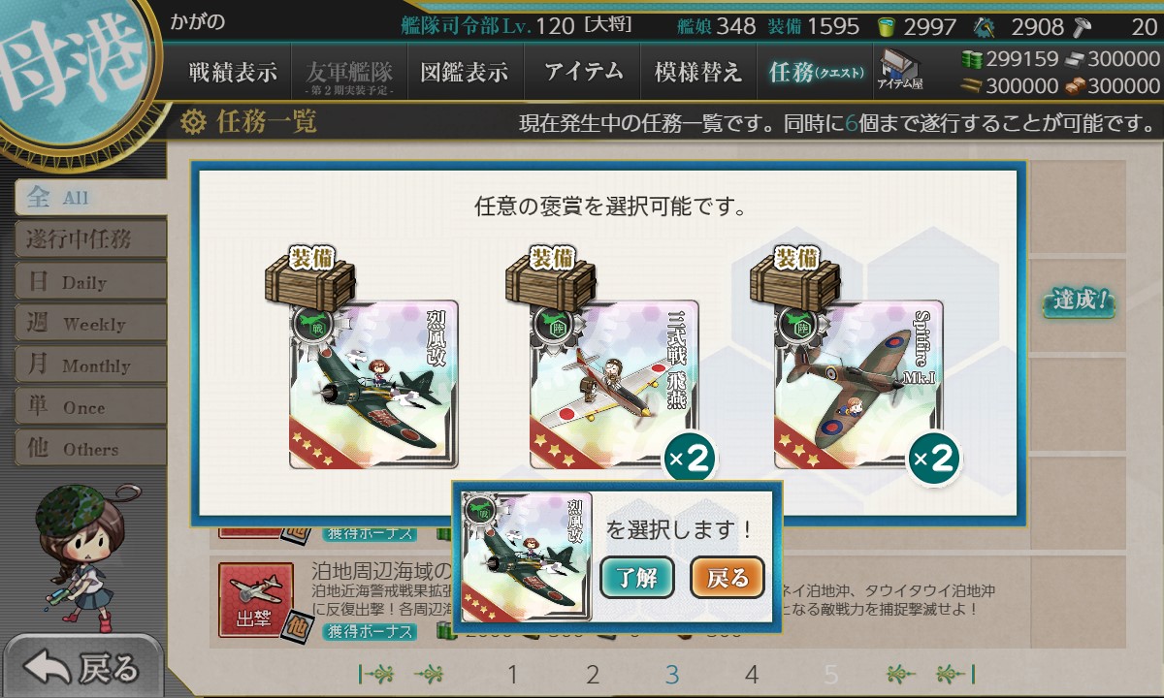Viewport: 1164px width, 698px height.
Task: Open the 戦績表示 menu
Action: tap(233, 73)
